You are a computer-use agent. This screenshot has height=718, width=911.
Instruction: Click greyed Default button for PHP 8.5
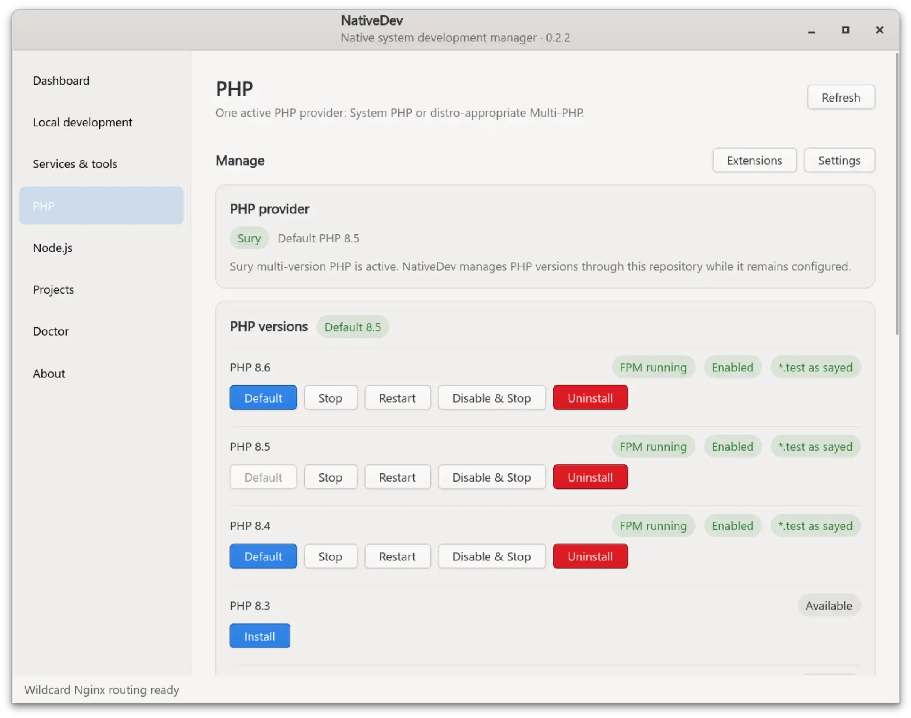(x=263, y=477)
